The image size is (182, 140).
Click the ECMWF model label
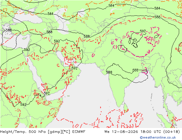(x=79, y=131)
